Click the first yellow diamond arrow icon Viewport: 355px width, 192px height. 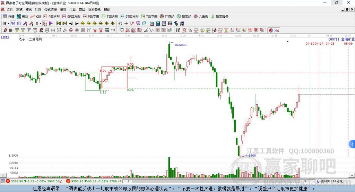point(83,24)
